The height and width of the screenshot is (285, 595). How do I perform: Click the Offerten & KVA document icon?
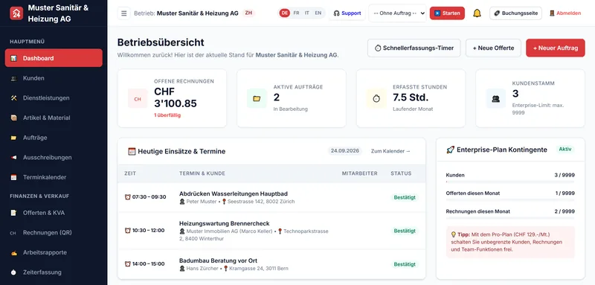13,213
